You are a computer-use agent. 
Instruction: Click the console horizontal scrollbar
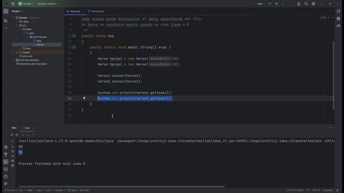pos(122,187)
